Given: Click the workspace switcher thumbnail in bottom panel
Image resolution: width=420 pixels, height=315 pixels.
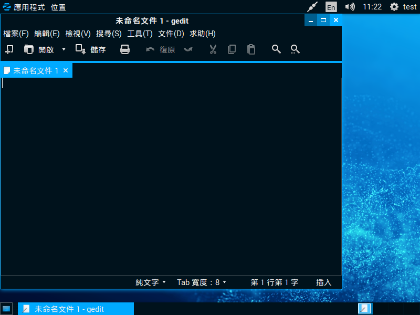Looking at the screenshot, I should 364,309.
